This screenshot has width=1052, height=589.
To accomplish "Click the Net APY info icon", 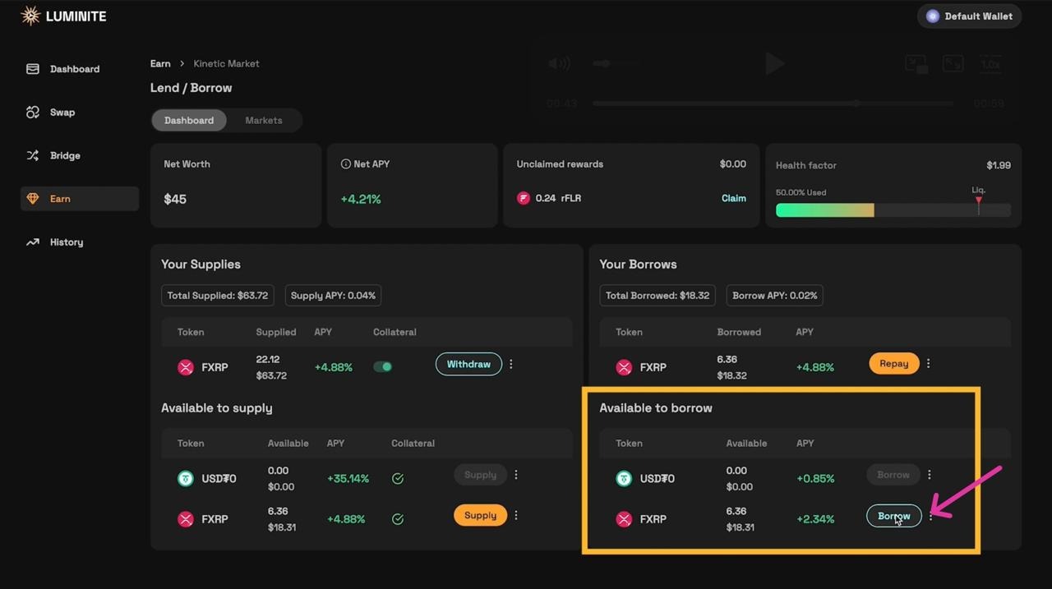I will (x=345, y=164).
